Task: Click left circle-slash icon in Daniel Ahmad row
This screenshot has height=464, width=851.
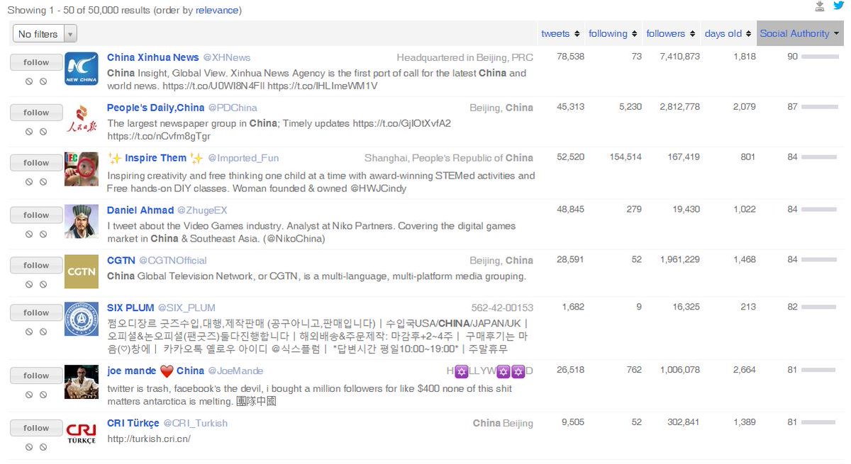Action: point(29,234)
